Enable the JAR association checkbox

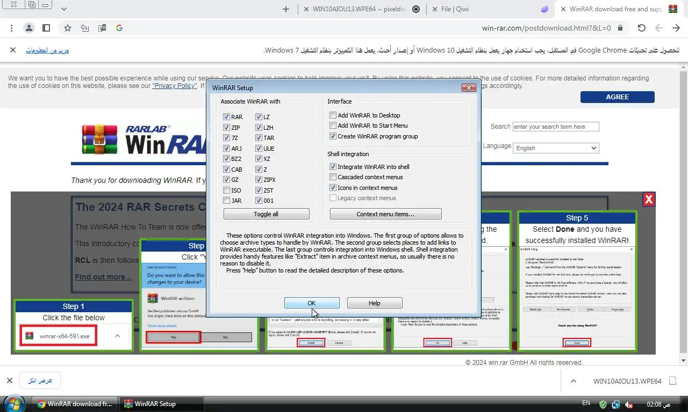pyautogui.click(x=226, y=201)
